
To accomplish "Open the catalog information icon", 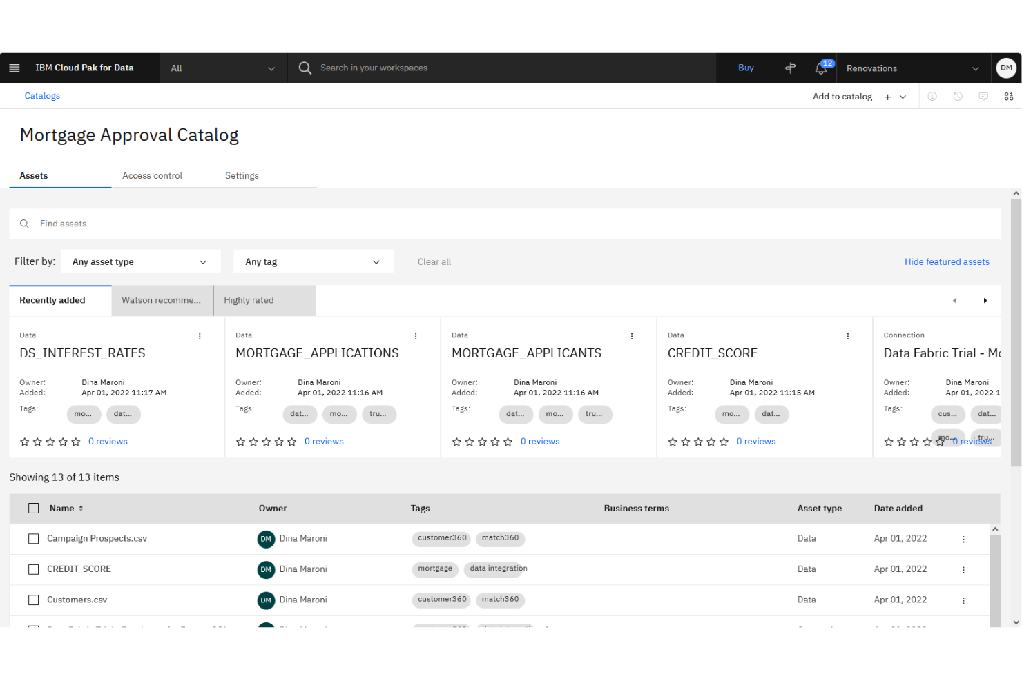I will (932, 97).
